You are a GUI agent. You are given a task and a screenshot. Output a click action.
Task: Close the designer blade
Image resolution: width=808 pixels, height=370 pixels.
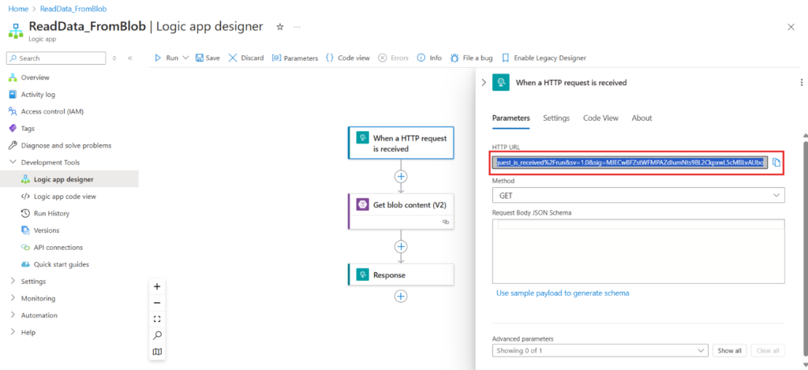coord(791,28)
